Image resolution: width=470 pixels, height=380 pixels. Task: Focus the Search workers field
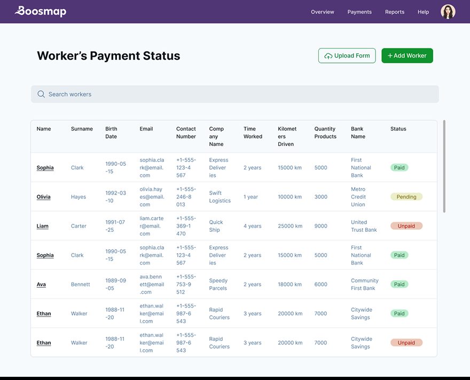(x=234, y=94)
